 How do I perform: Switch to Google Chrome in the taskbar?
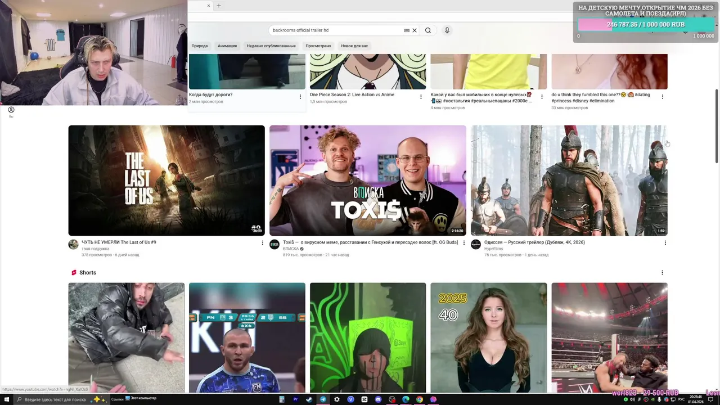click(419, 399)
